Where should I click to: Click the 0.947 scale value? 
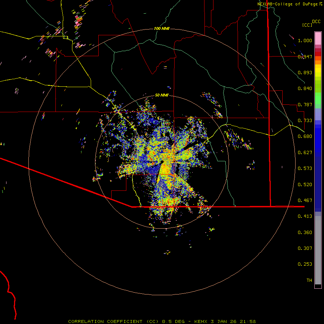(305, 57)
